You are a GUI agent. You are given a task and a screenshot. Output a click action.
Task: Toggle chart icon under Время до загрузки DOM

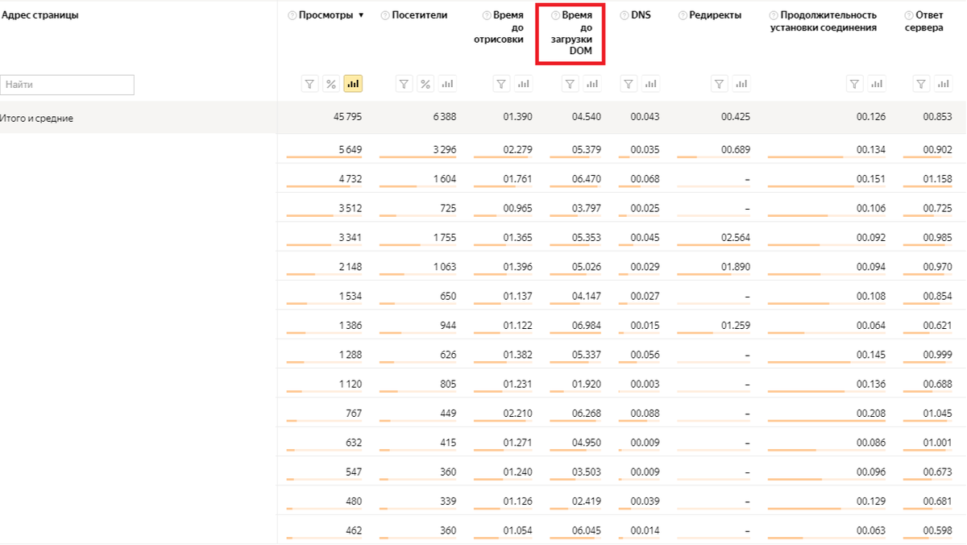point(592,84)
